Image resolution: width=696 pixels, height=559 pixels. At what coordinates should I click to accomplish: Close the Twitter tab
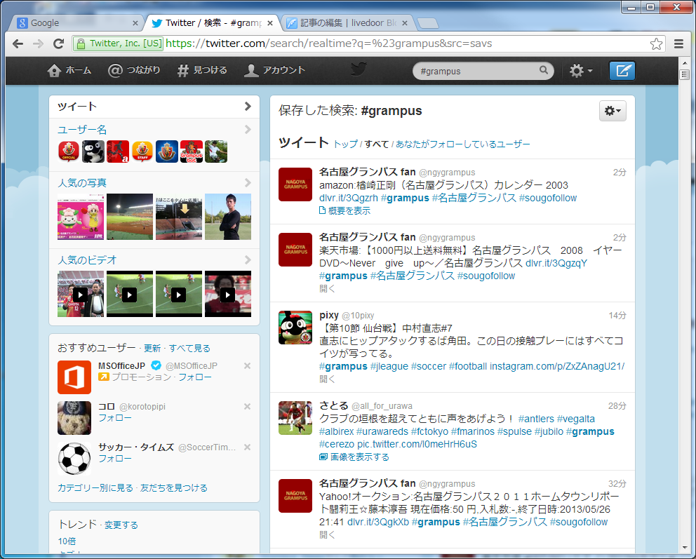(270, 23)
